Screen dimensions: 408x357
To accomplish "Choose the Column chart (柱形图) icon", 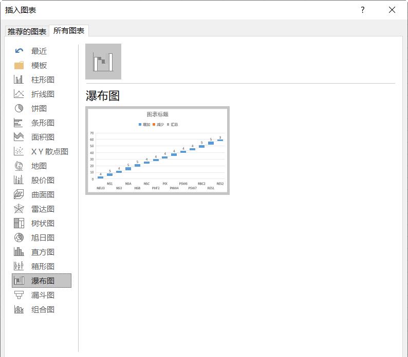I will pyautogui.click(x=18, y=80).
